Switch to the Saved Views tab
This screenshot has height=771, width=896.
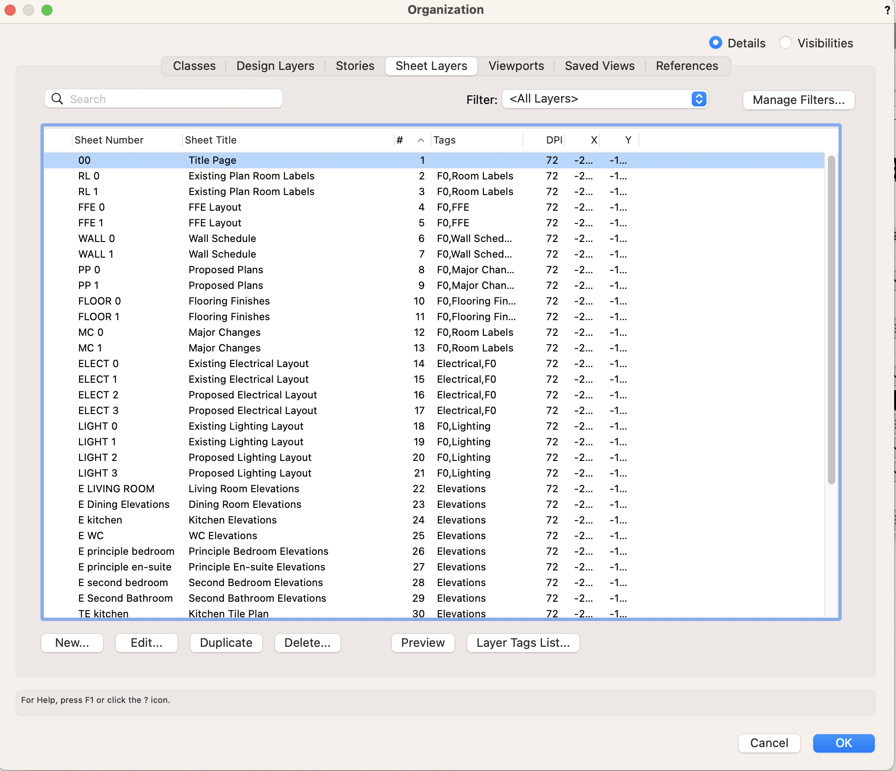[599, 66]
